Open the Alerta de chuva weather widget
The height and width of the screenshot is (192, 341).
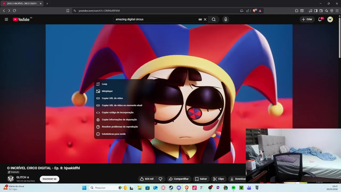(14, 187)
